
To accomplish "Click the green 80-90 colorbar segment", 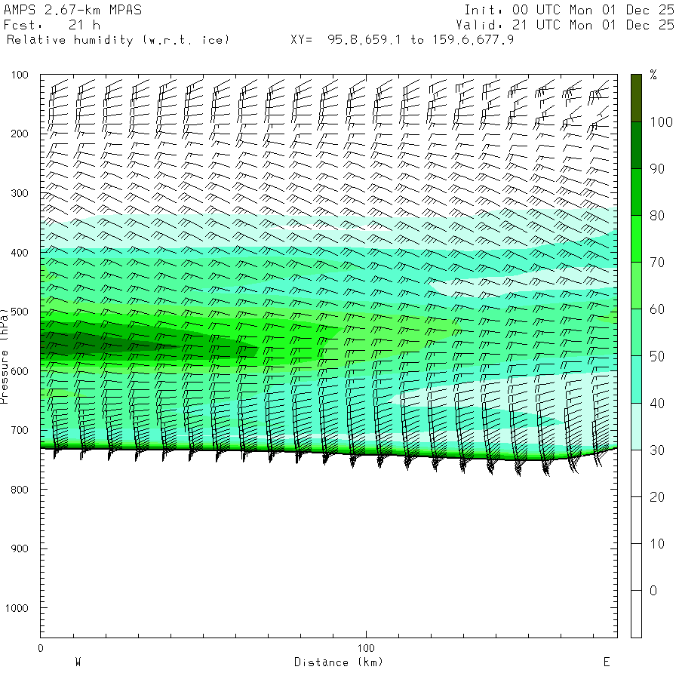I will [636, 192].
